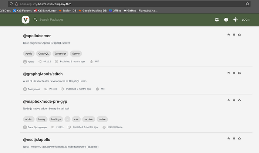Click the addon keyword tag
This screenshot has height=153, width=259.
click(x=29, y=119)
